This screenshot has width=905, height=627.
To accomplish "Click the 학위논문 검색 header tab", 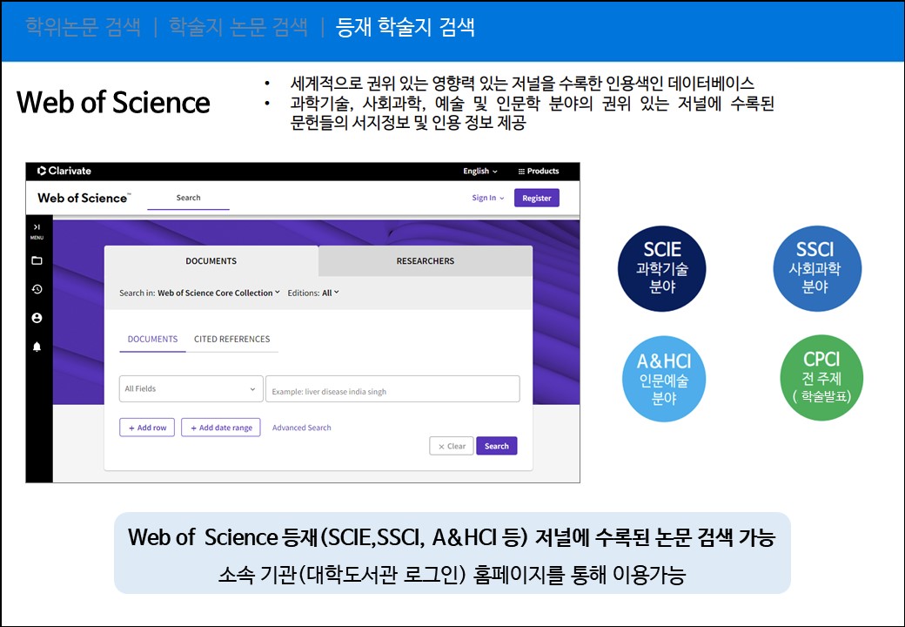I will 84,27.
